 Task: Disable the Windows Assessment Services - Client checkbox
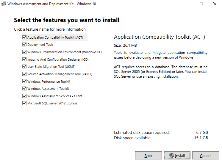pyautogui.click(x=24, y=96)
